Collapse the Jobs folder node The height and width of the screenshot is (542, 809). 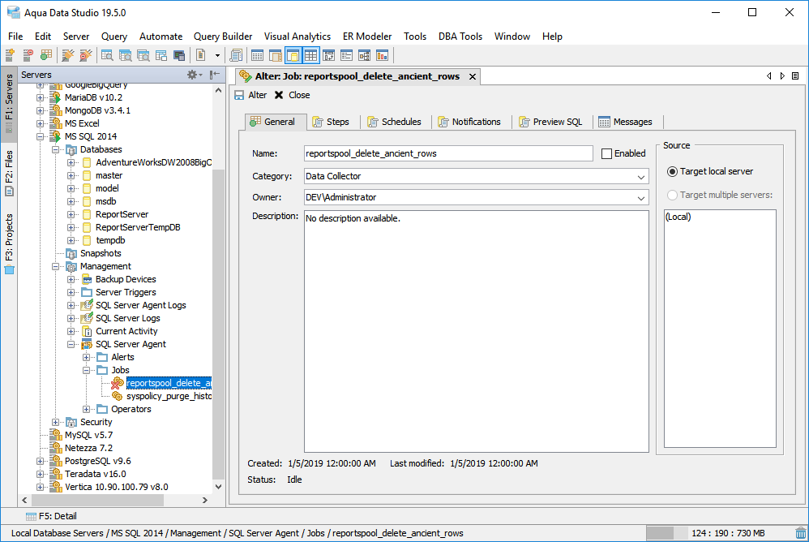click(87, 370)
